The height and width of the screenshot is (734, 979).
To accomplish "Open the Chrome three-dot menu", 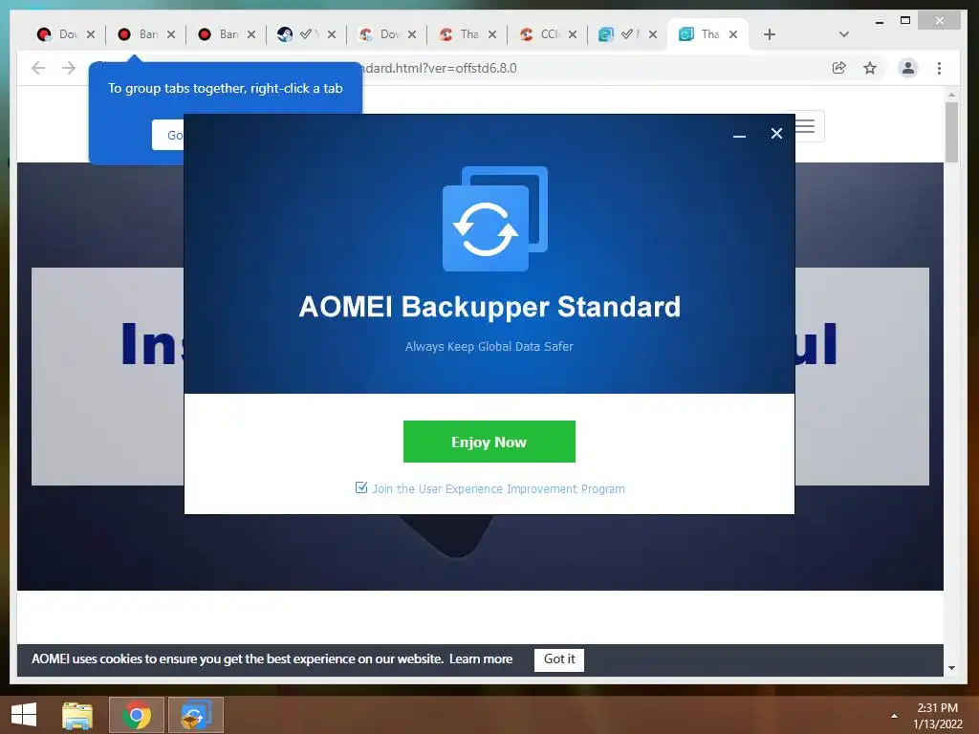I will [939, 68].
